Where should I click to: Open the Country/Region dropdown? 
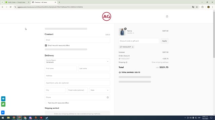pos(77,61)
